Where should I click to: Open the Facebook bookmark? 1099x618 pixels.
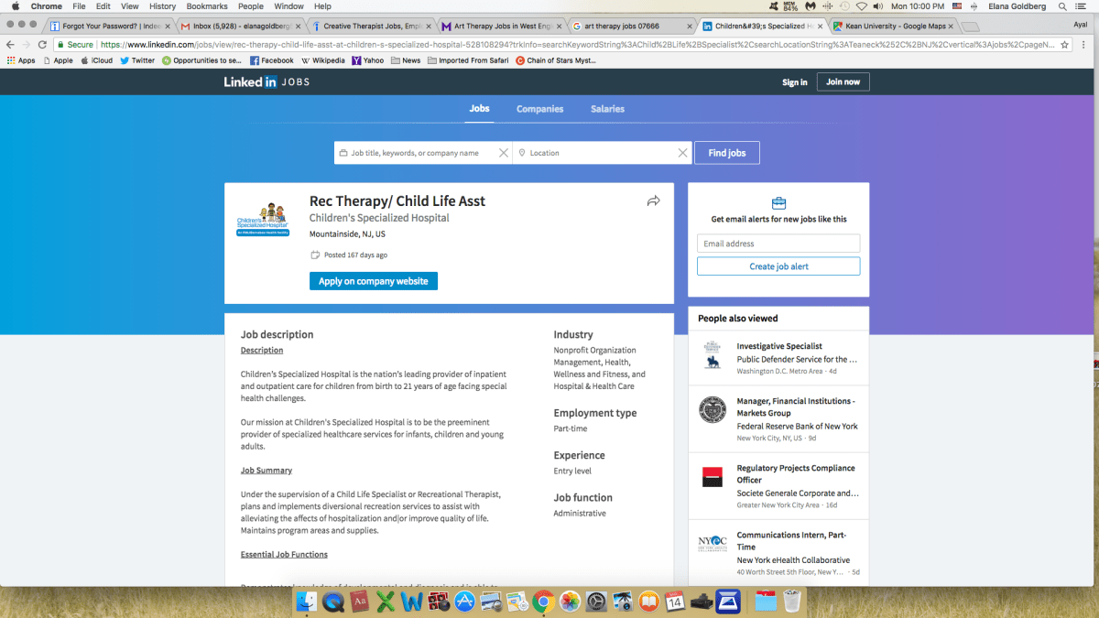(272, 60)
